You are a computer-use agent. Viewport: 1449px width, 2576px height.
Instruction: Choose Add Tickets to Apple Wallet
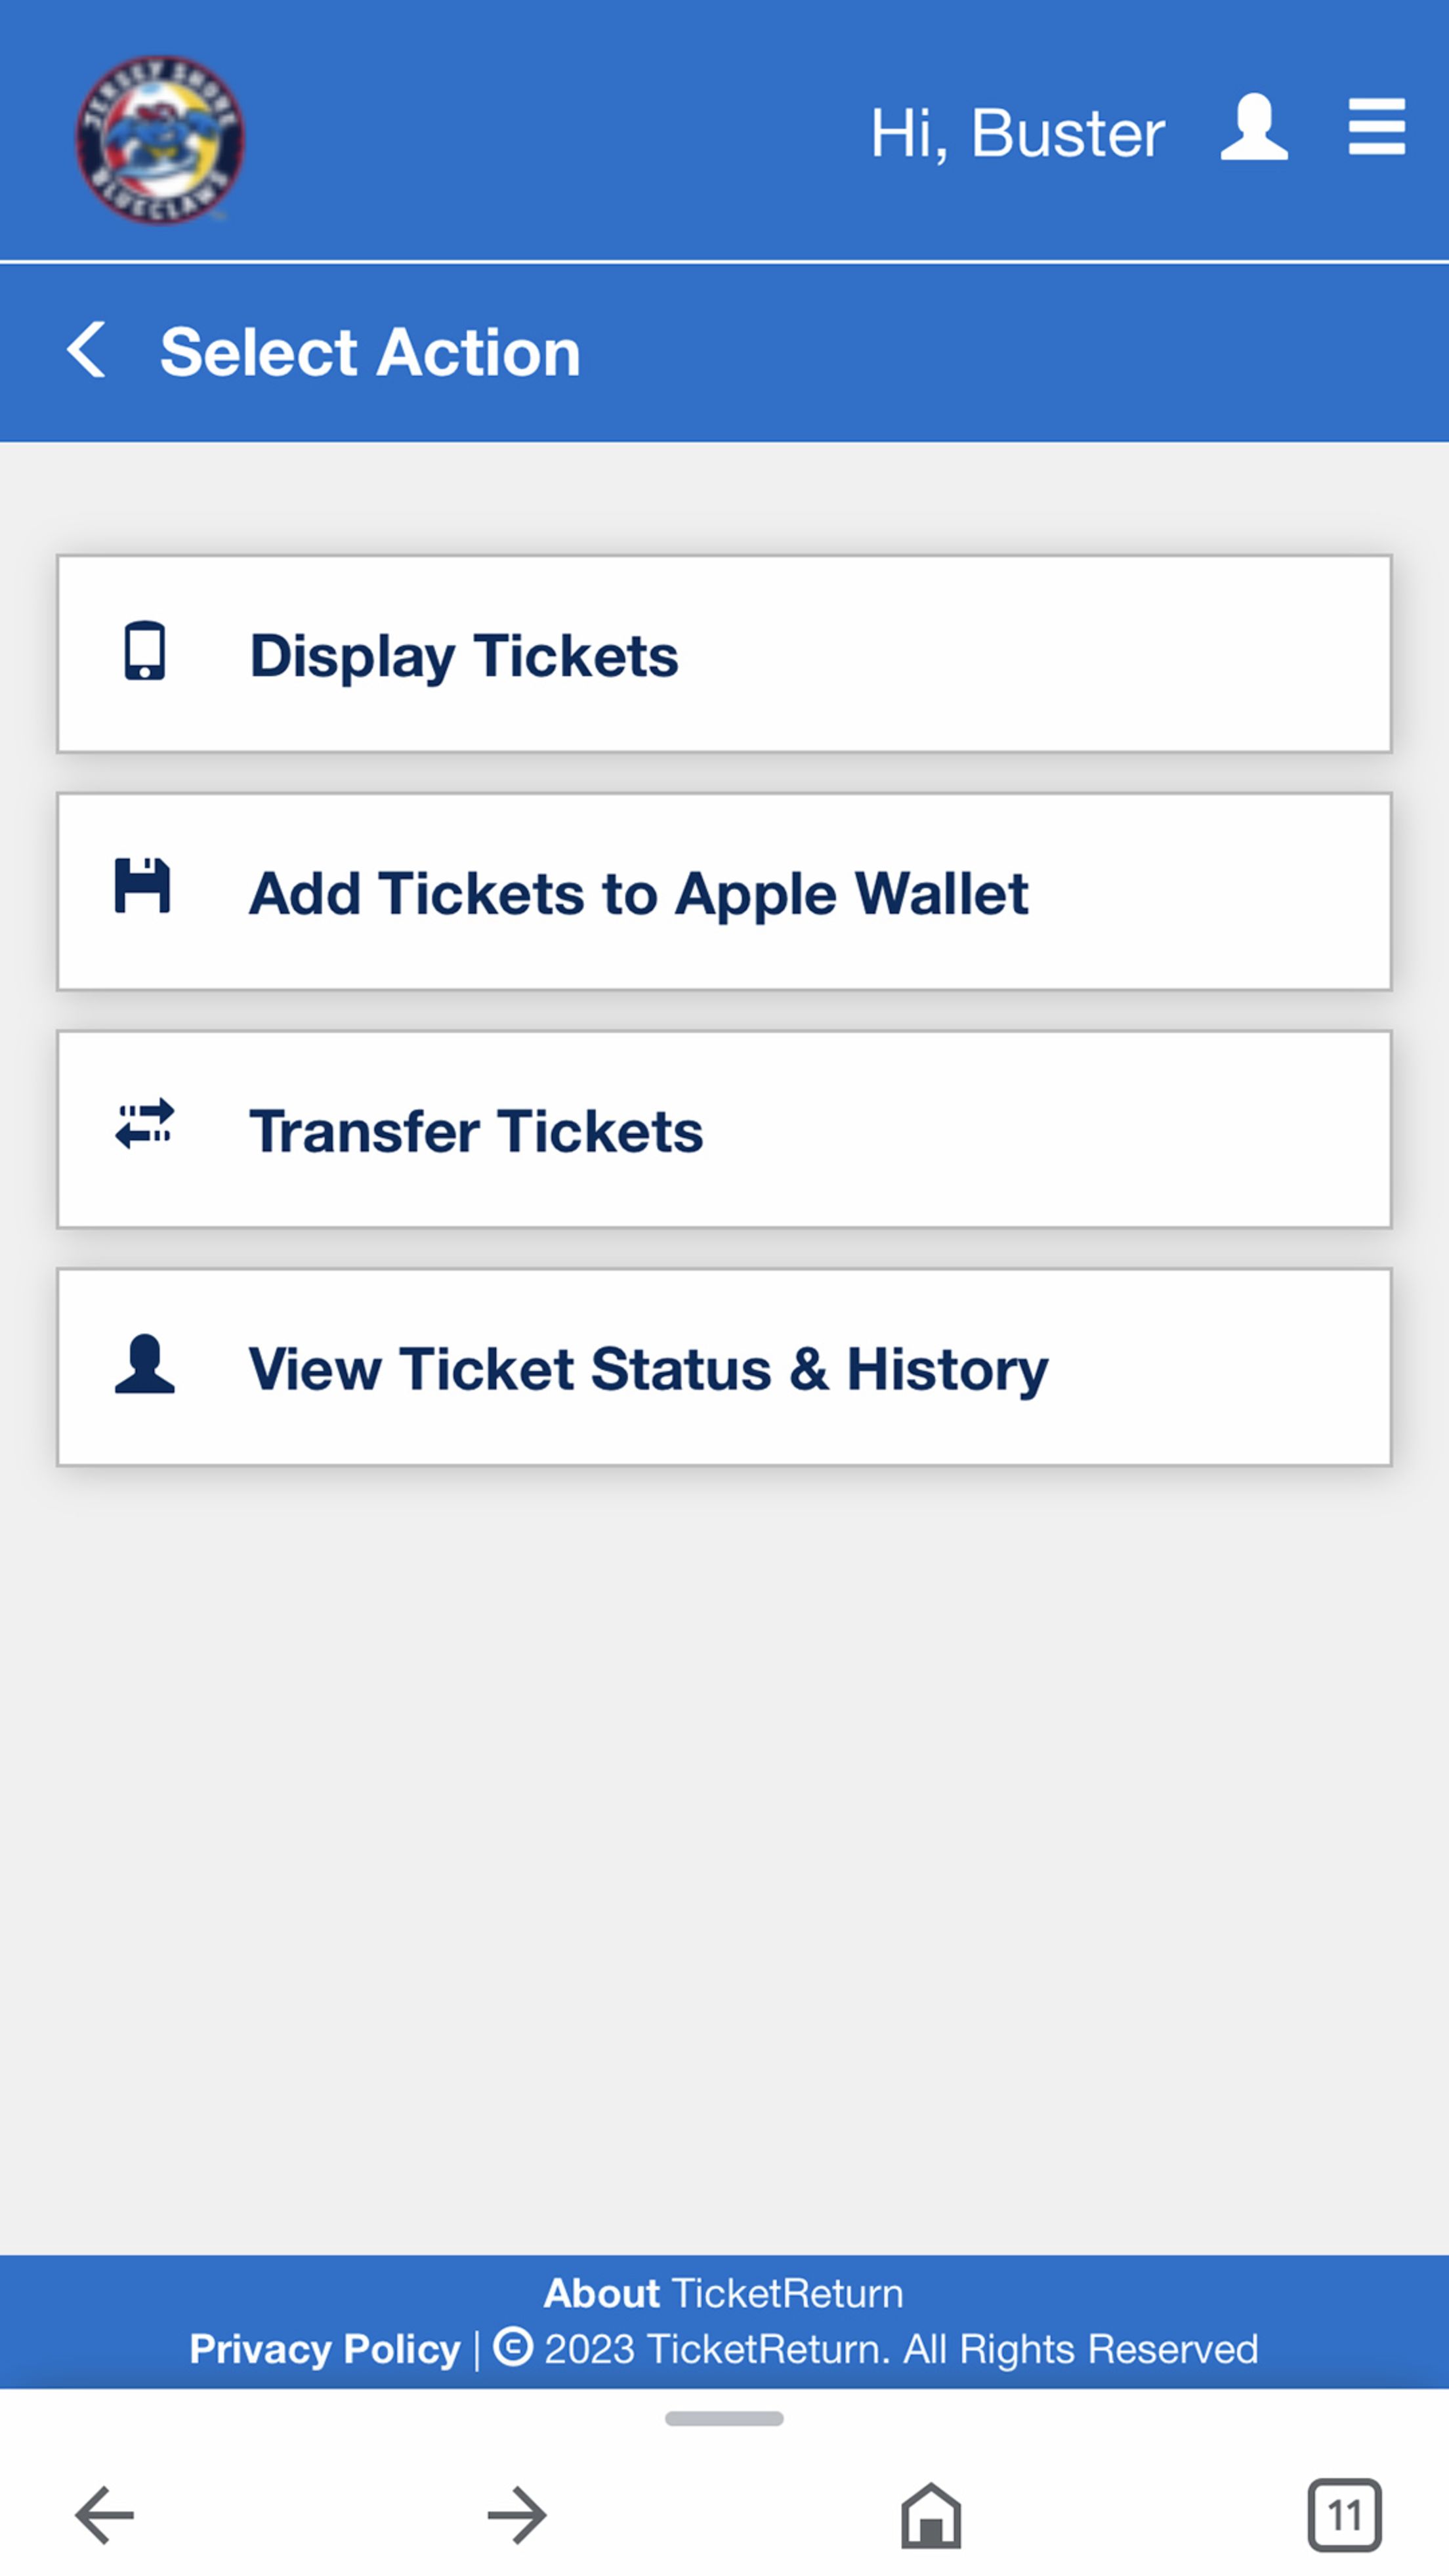click(638, 893)
